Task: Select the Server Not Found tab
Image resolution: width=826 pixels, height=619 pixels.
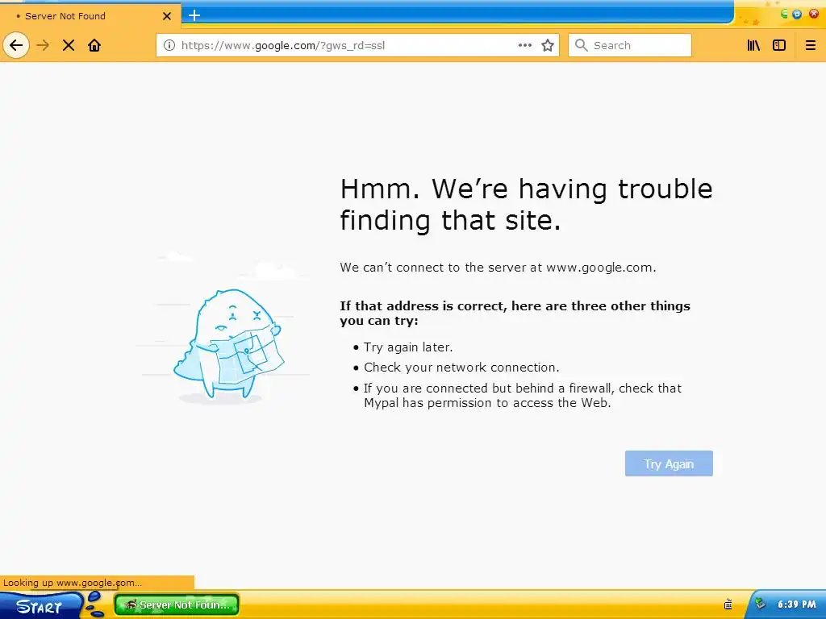Action: click(90, 16)
